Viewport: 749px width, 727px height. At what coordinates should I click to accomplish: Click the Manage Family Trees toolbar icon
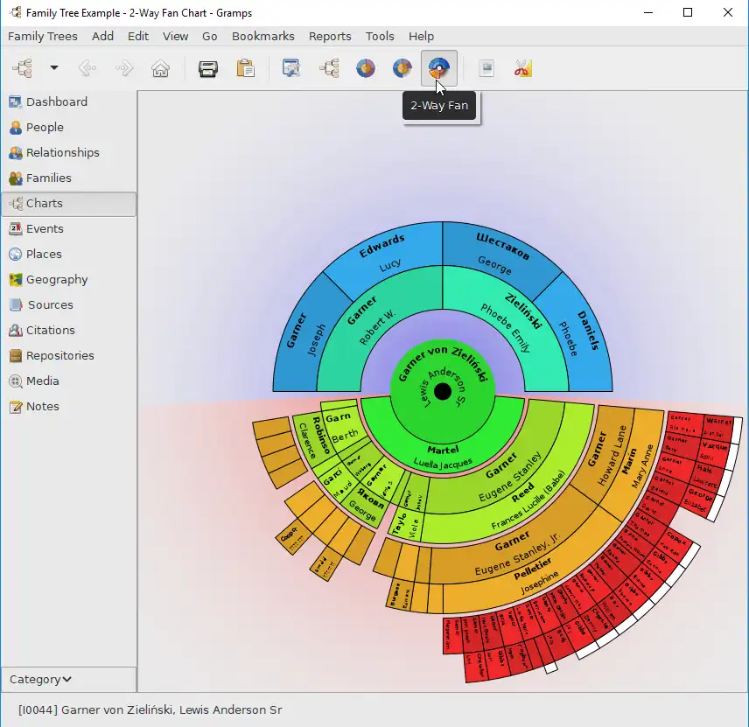pos(22,68)
